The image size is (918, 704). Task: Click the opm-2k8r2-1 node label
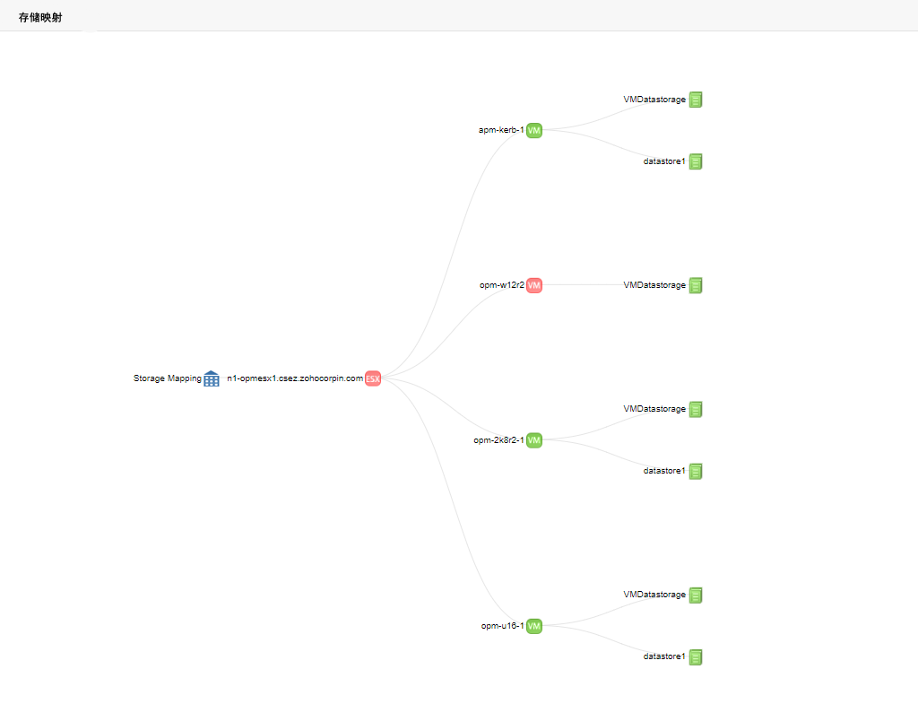point(498,440)
